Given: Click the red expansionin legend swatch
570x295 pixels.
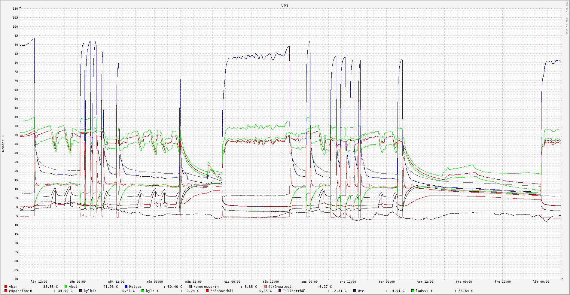Looking at the screenshot, I should (x=6, y=291).
